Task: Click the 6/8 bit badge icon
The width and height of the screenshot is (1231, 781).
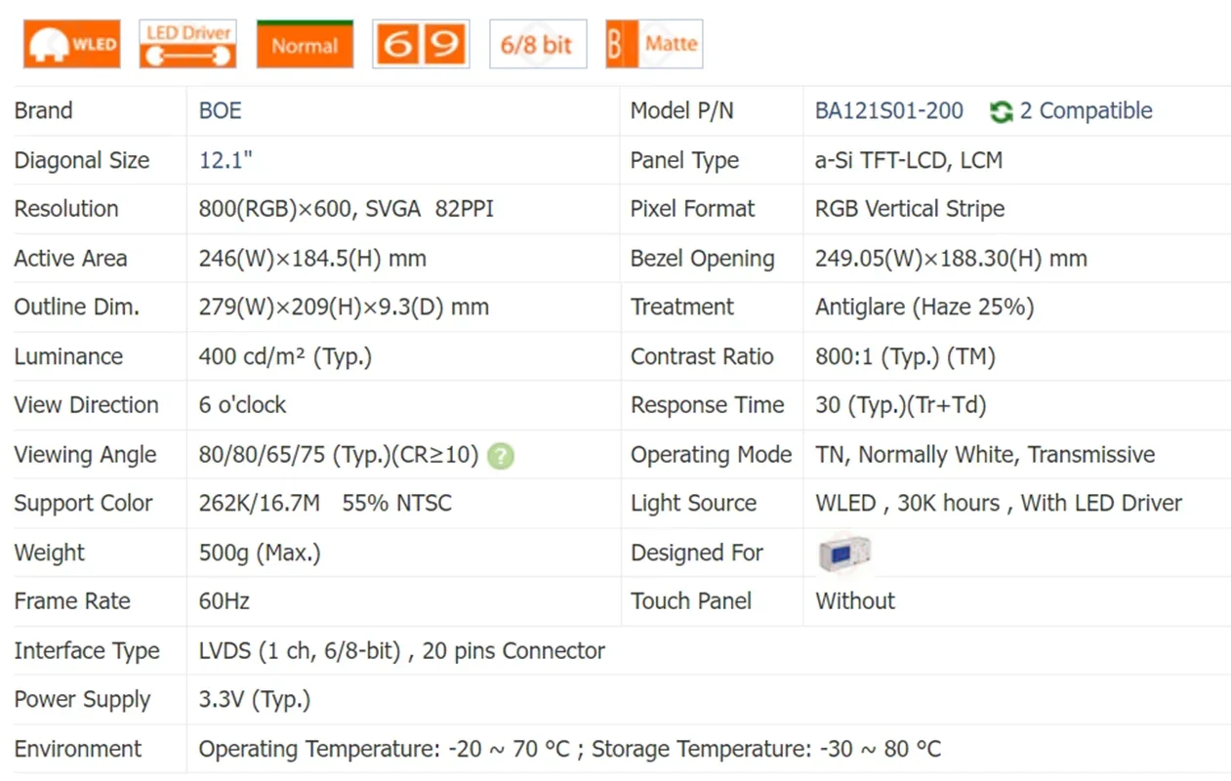Action: [538, 44]
